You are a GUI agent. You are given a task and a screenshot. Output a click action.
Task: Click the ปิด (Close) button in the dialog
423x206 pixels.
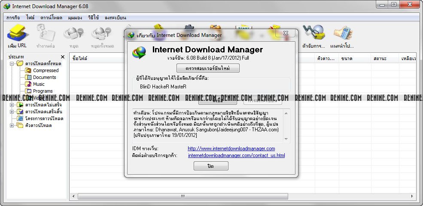pyautogui.click(x=211, y=166)
